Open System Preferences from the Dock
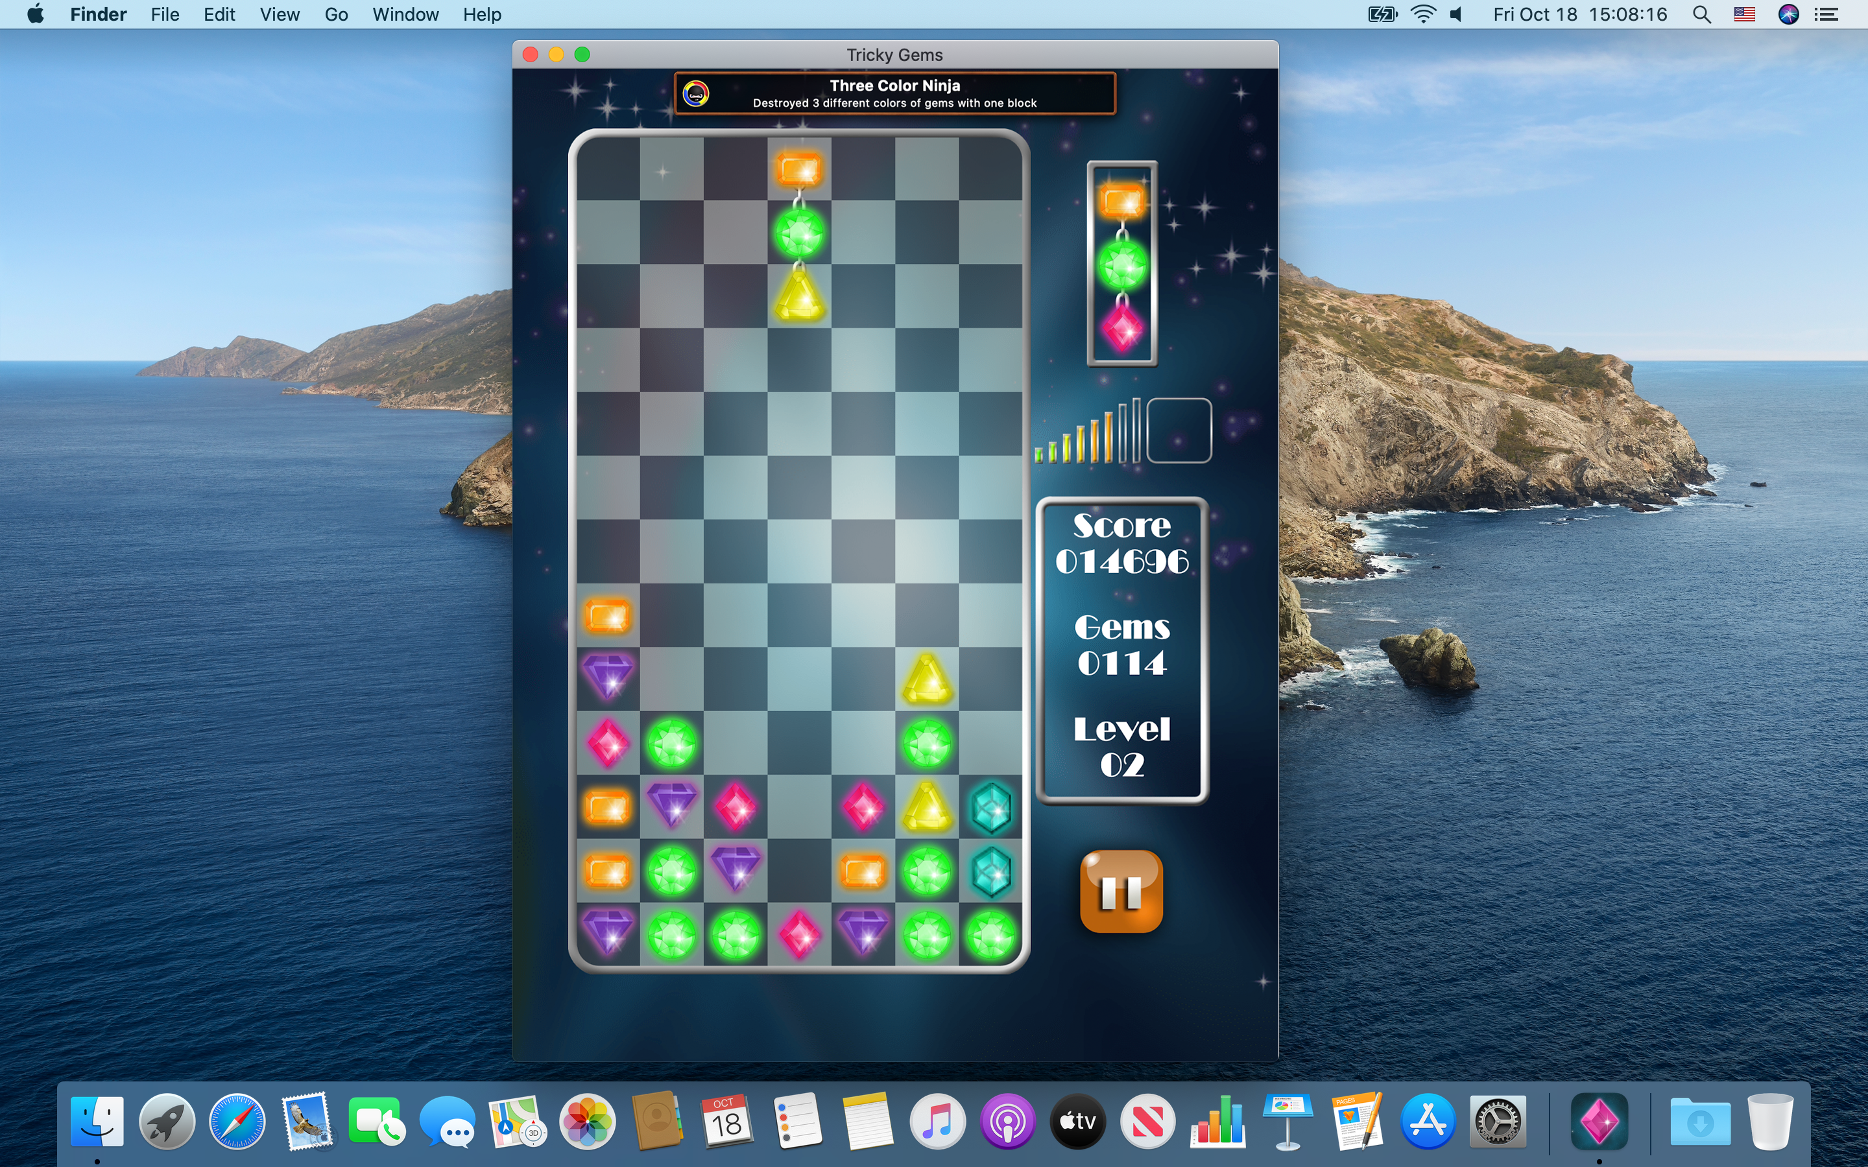 [x=1498, y=1121]
